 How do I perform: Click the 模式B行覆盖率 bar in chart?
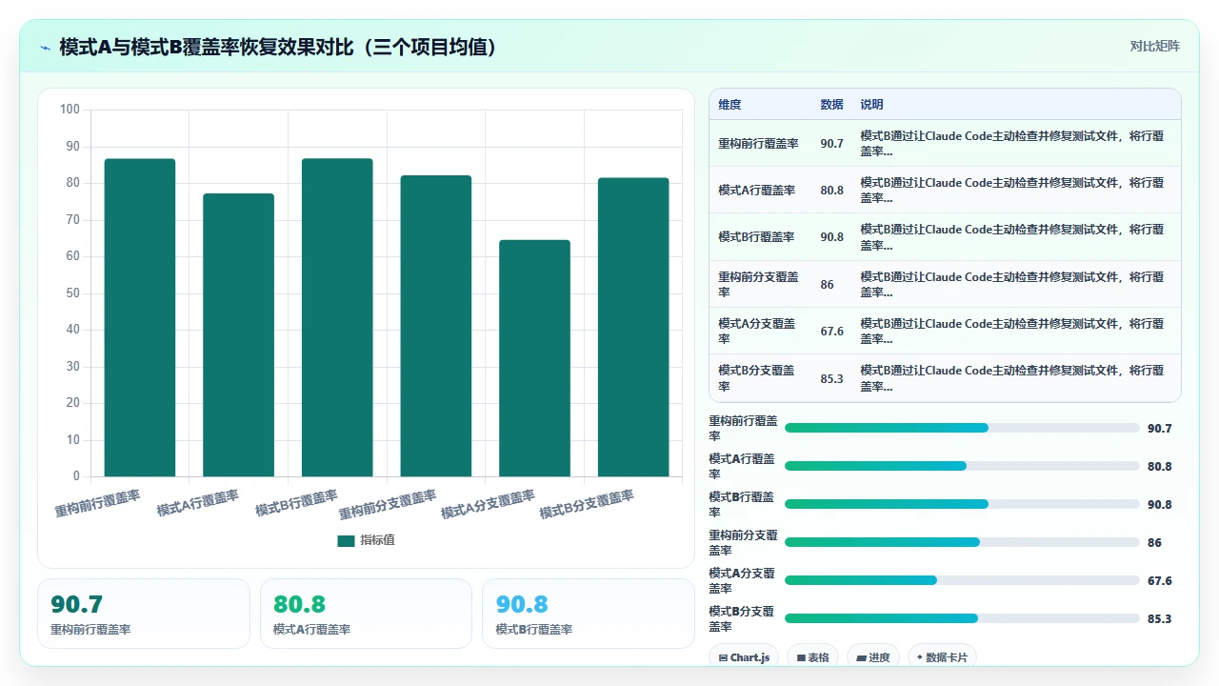[337, 317]
